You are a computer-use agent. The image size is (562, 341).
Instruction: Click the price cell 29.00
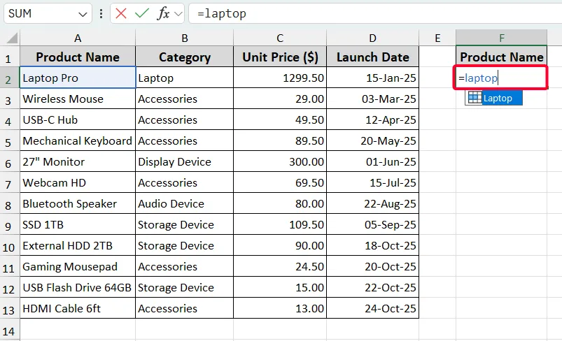(280, 99)
